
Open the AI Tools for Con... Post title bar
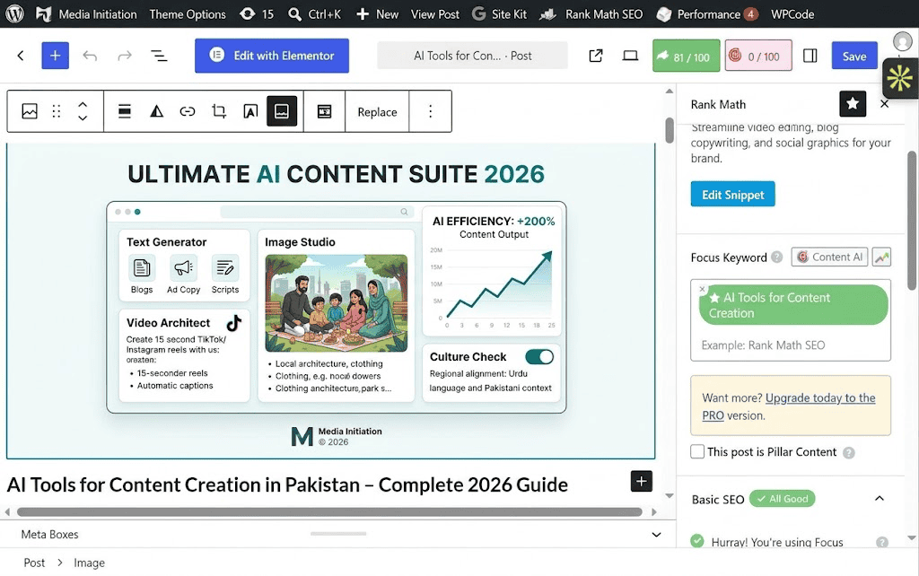[x=472, y=56]
